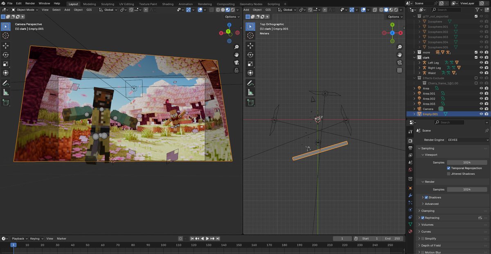Open Render Engine EEVEE dropdown
The height and width of the screenshot is (254, 491).
pos(468,140)
